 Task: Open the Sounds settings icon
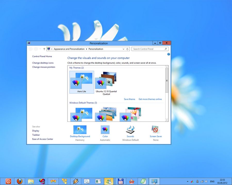pos(130,130)
